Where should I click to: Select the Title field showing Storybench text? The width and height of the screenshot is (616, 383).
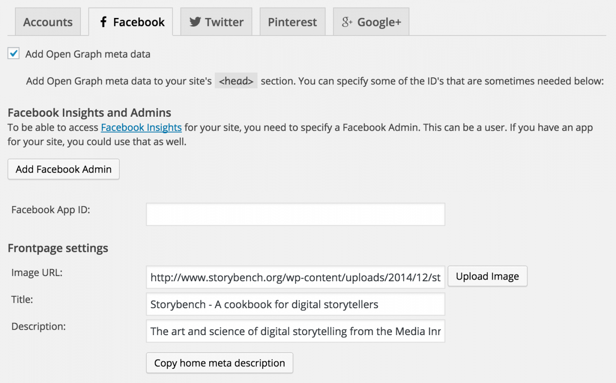point(295,304)
